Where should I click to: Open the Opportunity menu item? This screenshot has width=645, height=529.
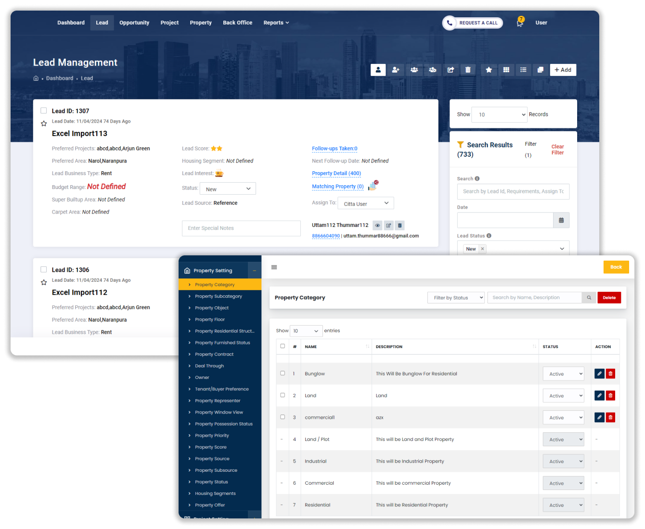coord(134,23)
